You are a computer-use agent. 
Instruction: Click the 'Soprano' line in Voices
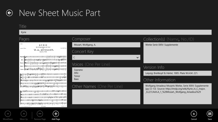point(78,70)
